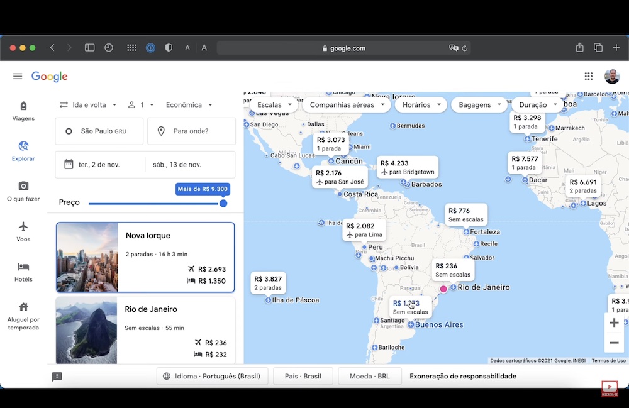Click the R$ 2.082 para Lima price bubble

364,230
